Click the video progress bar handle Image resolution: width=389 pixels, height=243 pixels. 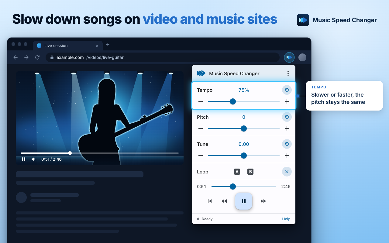pyautogui.click(x=70, y=153)
